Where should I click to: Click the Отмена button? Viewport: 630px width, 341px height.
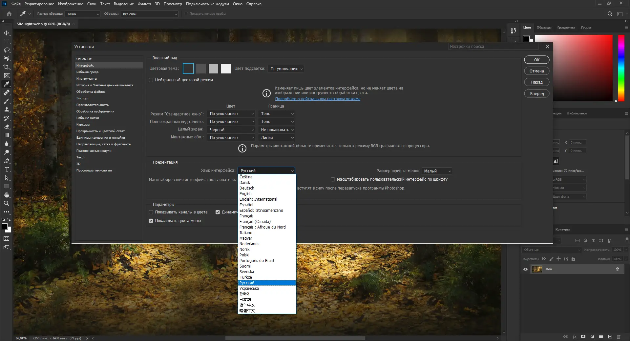537,71
